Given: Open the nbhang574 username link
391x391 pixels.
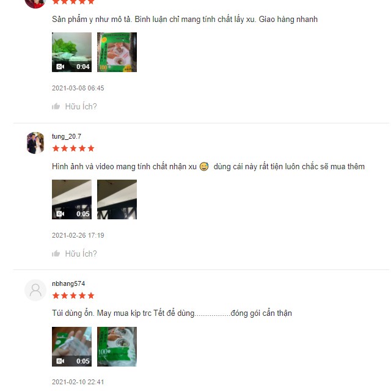Looking at the screenshot, I should 68,283.
